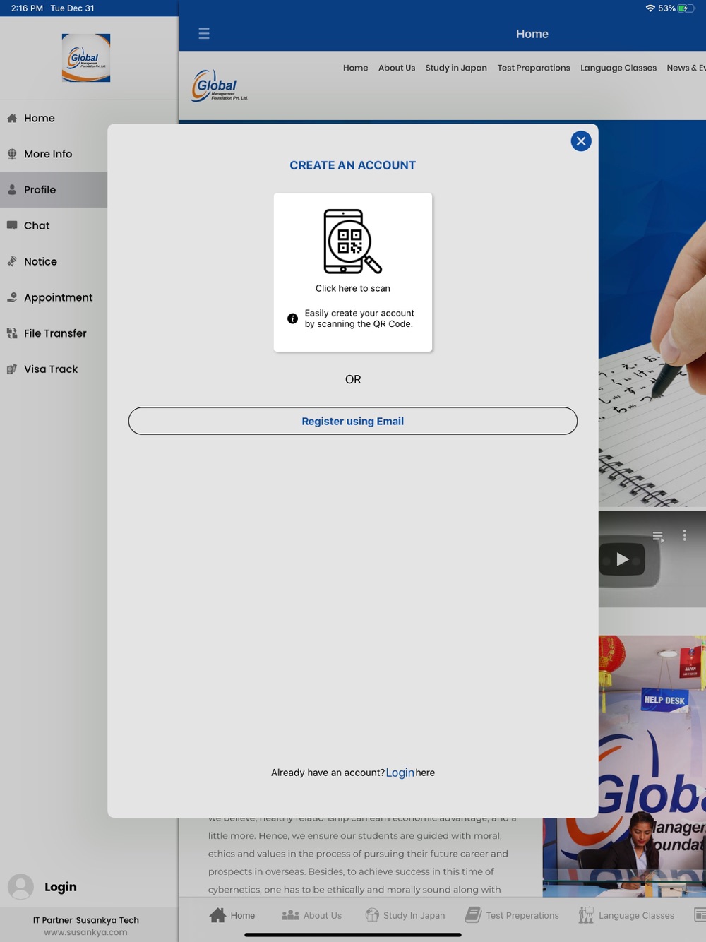Screen dimensions: 706x942
Task: Open About Us in top navigation
Action: 397,68
